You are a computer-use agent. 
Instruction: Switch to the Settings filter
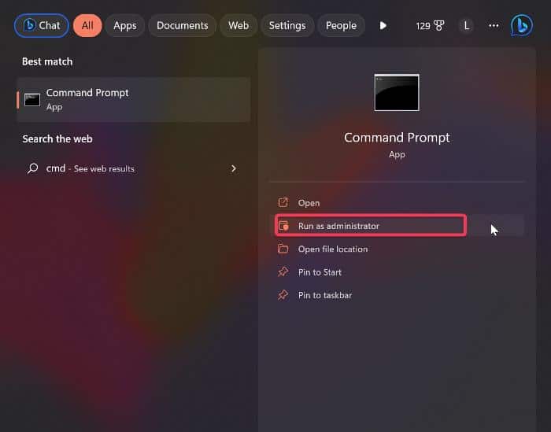(287, 26)
